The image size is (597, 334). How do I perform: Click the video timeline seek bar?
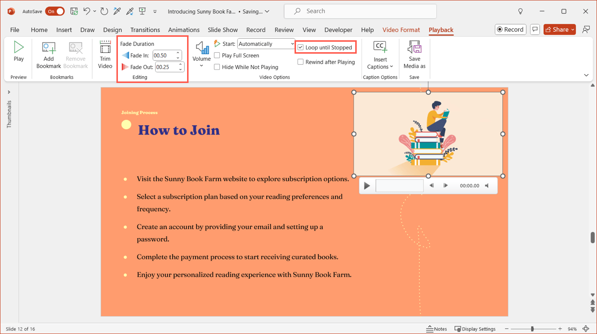pos(399,185)
